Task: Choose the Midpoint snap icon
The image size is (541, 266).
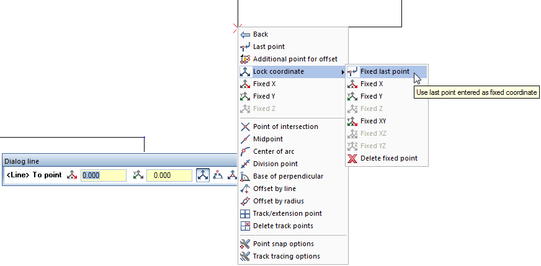Action: click(x=245, y=139)
